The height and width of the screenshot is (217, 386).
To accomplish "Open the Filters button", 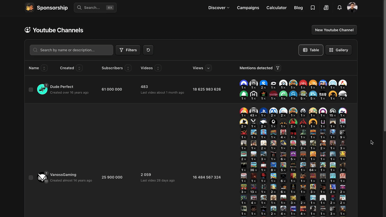I will pyautogui.click(x=128, y=50).
